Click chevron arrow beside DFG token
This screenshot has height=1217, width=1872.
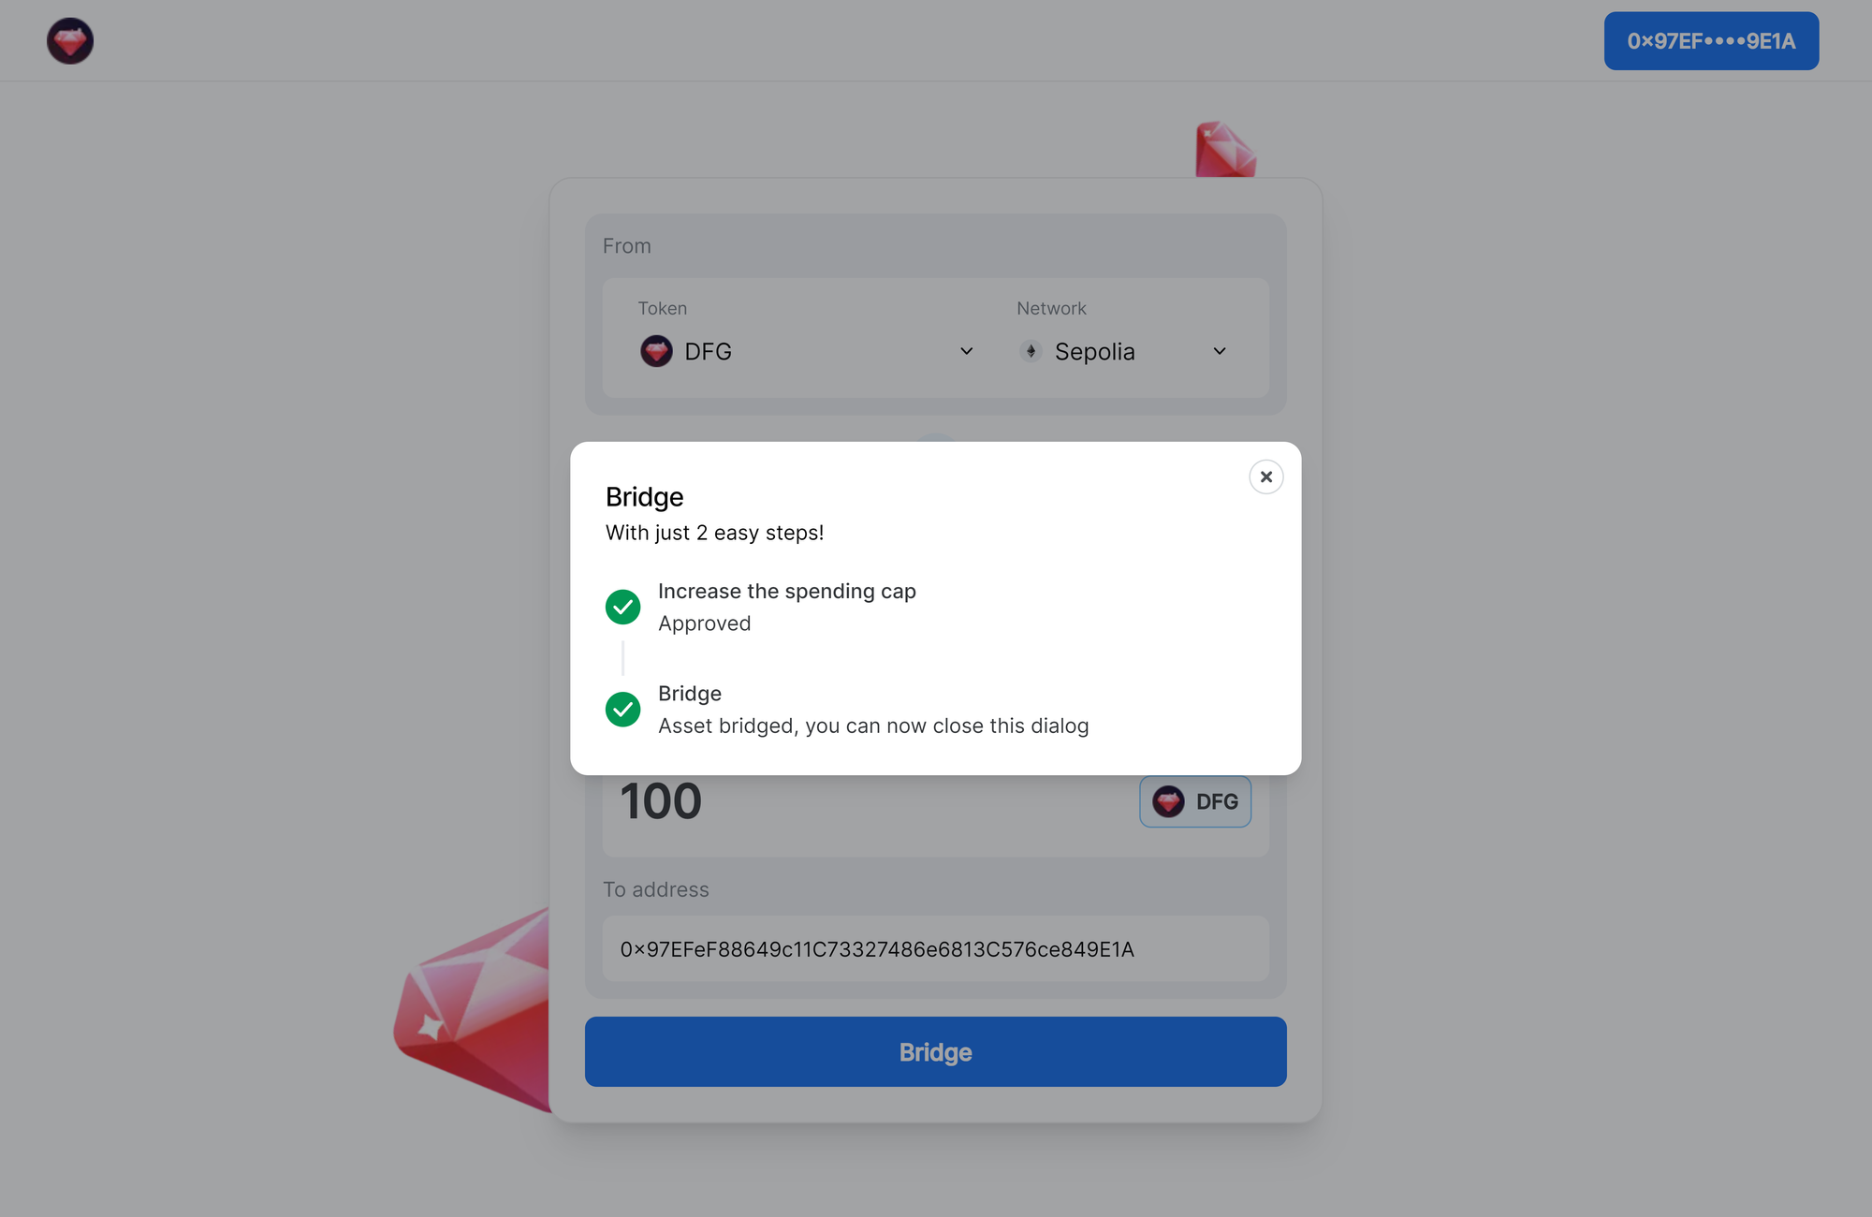[x=967, y=351]
